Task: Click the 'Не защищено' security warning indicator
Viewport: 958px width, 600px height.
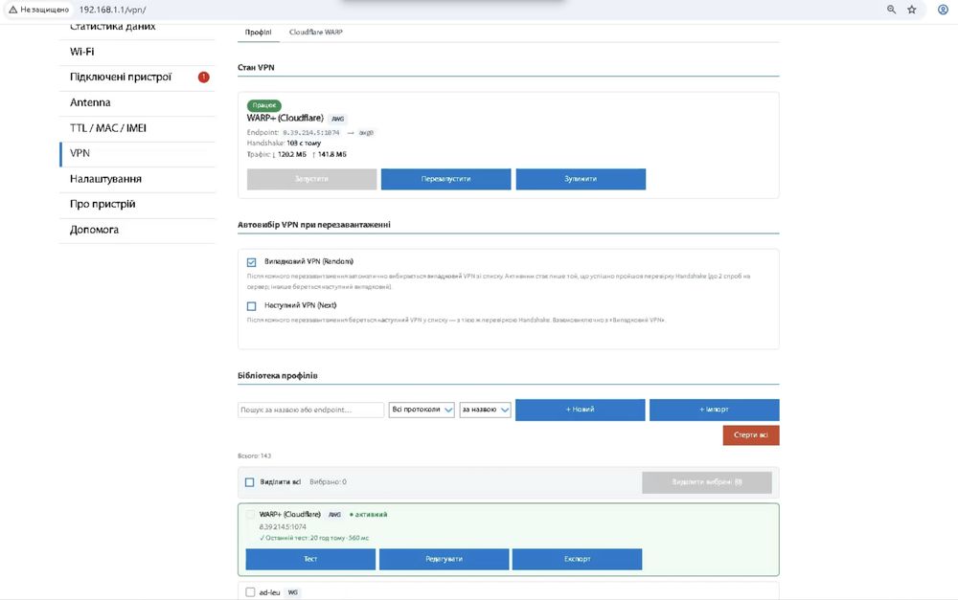Action: 39,10
